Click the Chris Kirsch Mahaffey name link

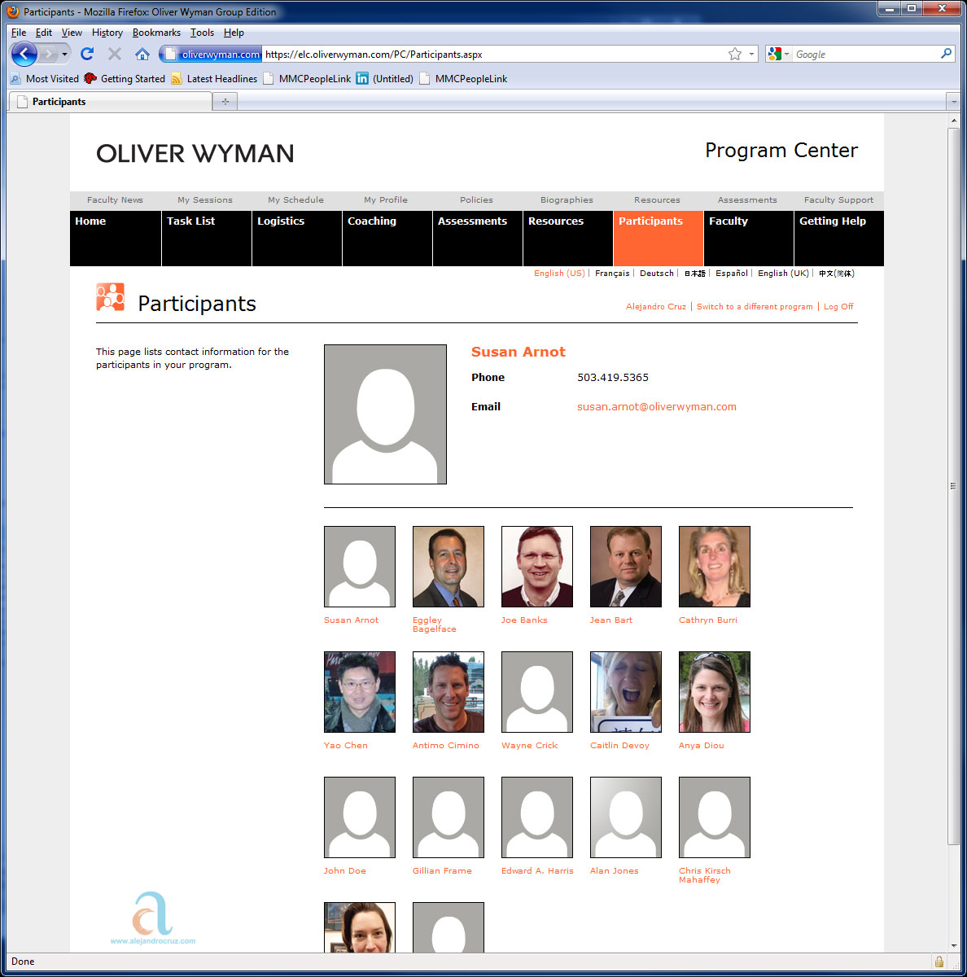point(705,875)
